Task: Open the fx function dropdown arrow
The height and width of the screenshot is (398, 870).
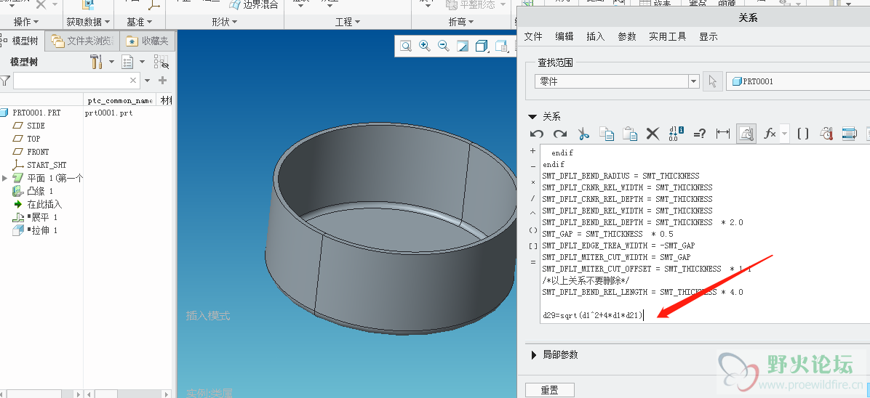Action: 784,134
